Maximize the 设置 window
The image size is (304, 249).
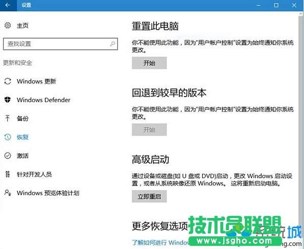pyautogui.click(x=276, y=5)
